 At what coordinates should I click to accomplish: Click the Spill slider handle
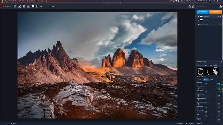[206, 116]
